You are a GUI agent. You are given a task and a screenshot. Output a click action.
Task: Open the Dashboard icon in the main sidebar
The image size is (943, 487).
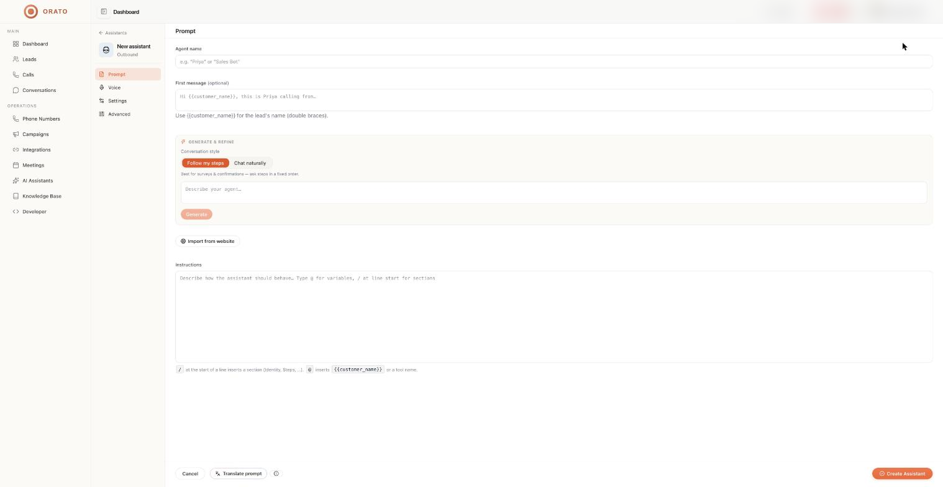16,43
